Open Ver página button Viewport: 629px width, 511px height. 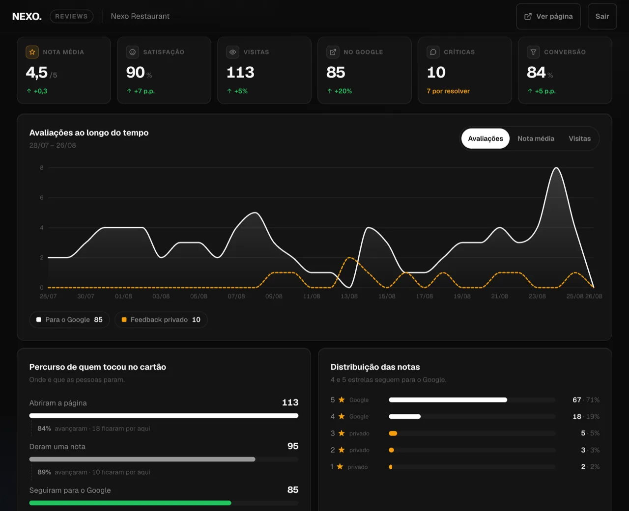click(x=548, y=16)
